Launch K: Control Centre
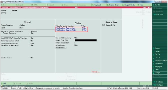168x90 pixels. [x=113, y=5]
